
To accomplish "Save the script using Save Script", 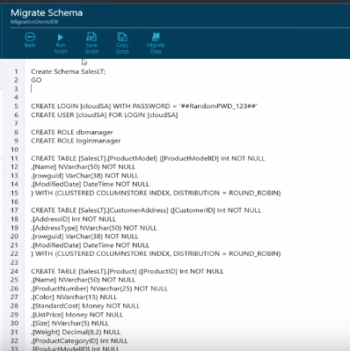I will tap(91, 43).
